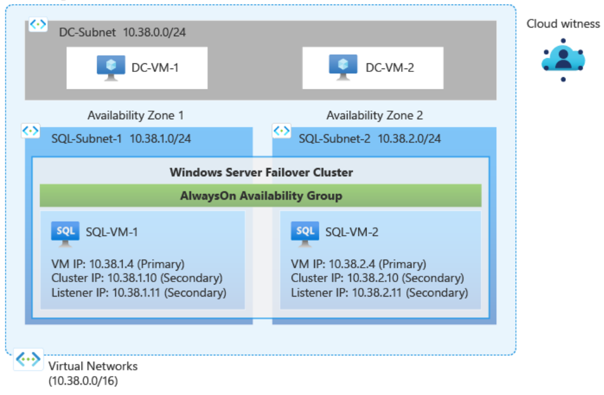Click 'Listener IP: 10.38.2.11 (Secondary)' text
Image resolution: width=604 pixels, height=395 pixels.
point(379,293)
